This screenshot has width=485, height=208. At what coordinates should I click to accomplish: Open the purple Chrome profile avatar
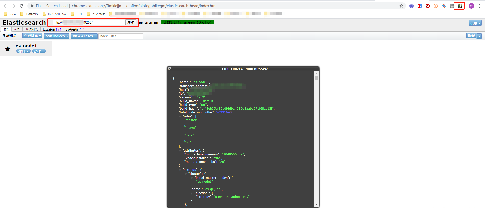[x=471, y=6]
